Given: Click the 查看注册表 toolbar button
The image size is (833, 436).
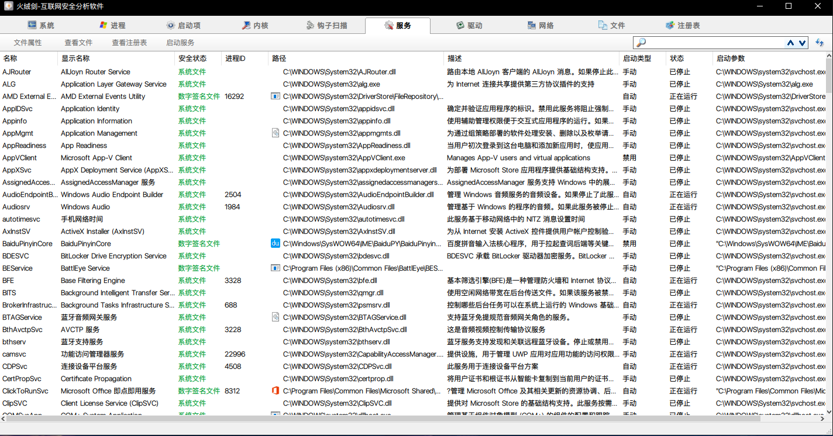Looking at the screenshot, I should 129,43.
